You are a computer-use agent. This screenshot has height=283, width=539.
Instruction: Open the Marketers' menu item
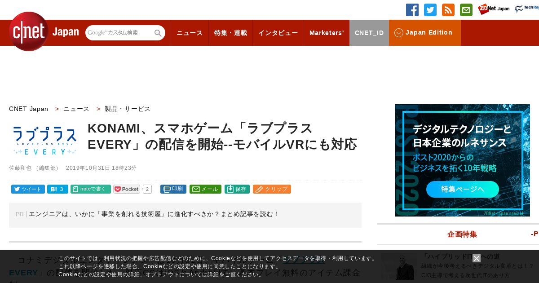pyautogui.click(x=327, y=33)
